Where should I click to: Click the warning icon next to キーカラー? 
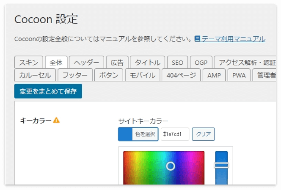(x=56, y=120)
